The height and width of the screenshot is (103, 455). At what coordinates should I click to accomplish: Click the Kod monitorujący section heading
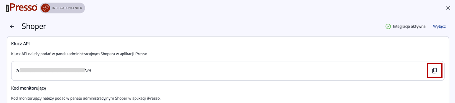29,88
